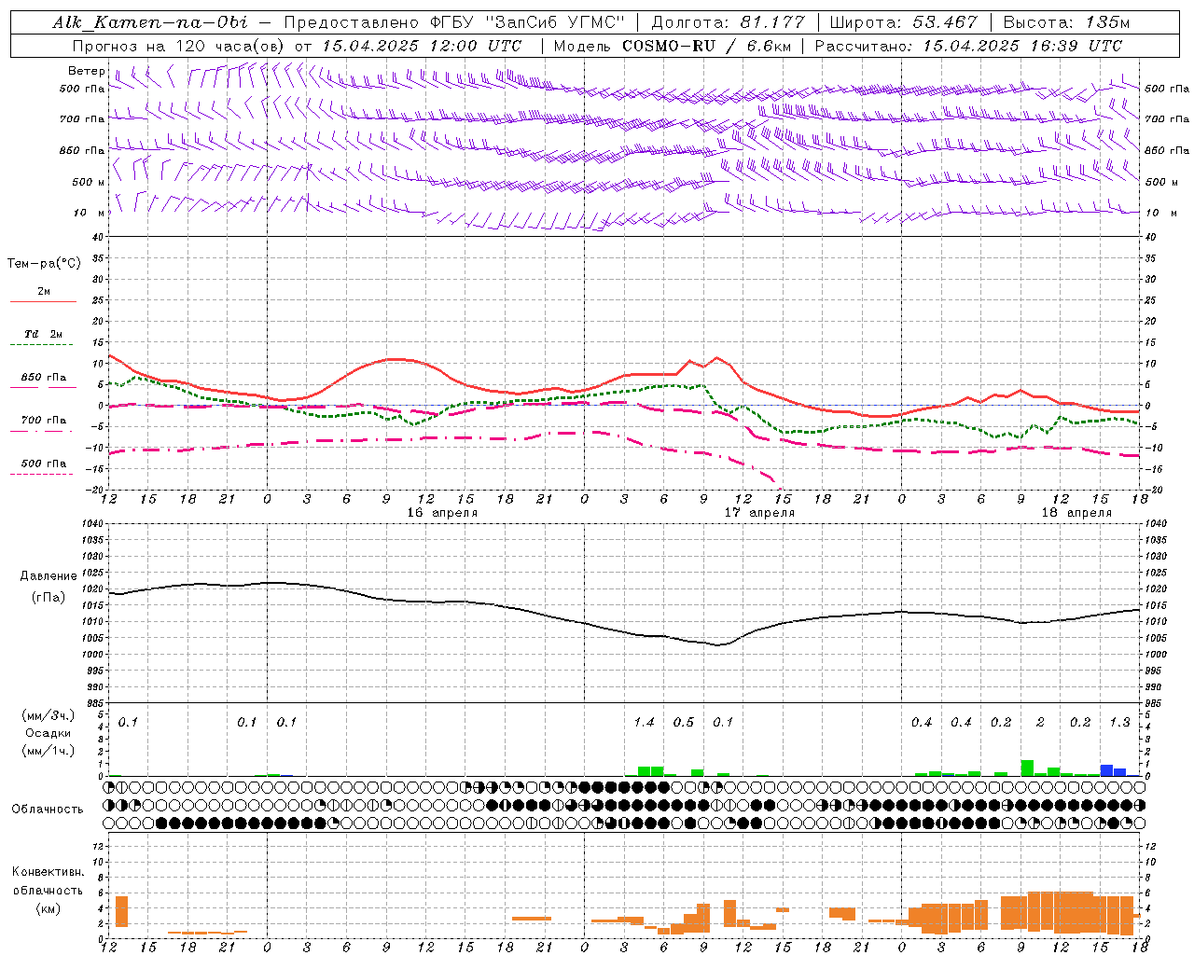
Task: Click the 10 м wind level label on right
Action: (x=1161, y=213)
